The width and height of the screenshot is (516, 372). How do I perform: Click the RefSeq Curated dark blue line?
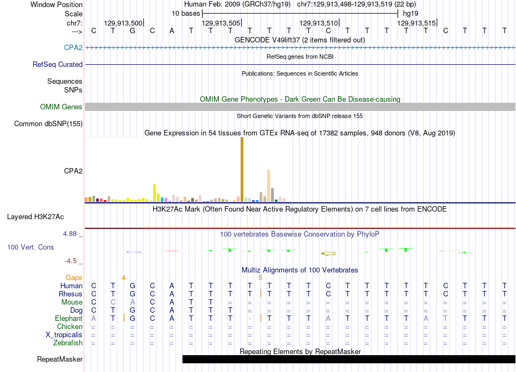tap(300, 64)
